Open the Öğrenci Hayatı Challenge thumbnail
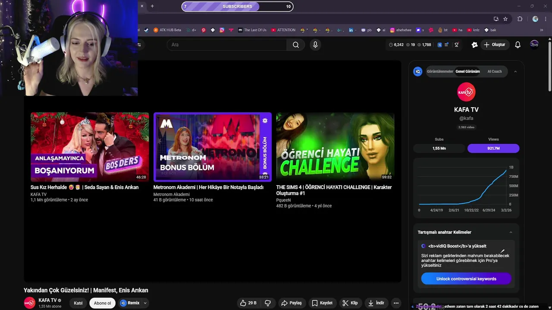This screenshot has width=552, height=310. pos(335,147)
